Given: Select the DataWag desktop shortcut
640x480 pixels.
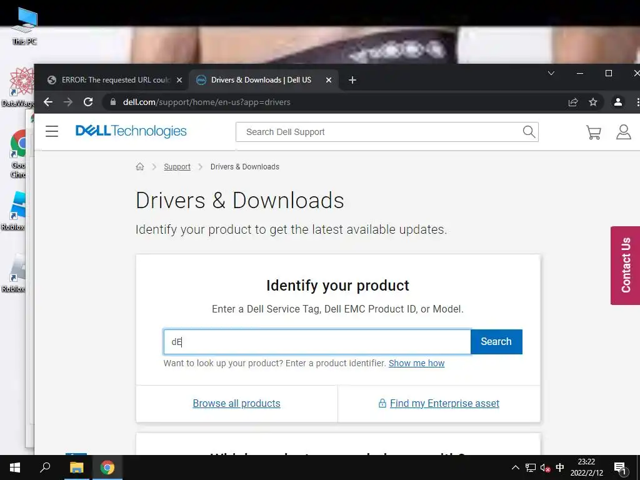Looking at the screenshot, I should 18,86.
